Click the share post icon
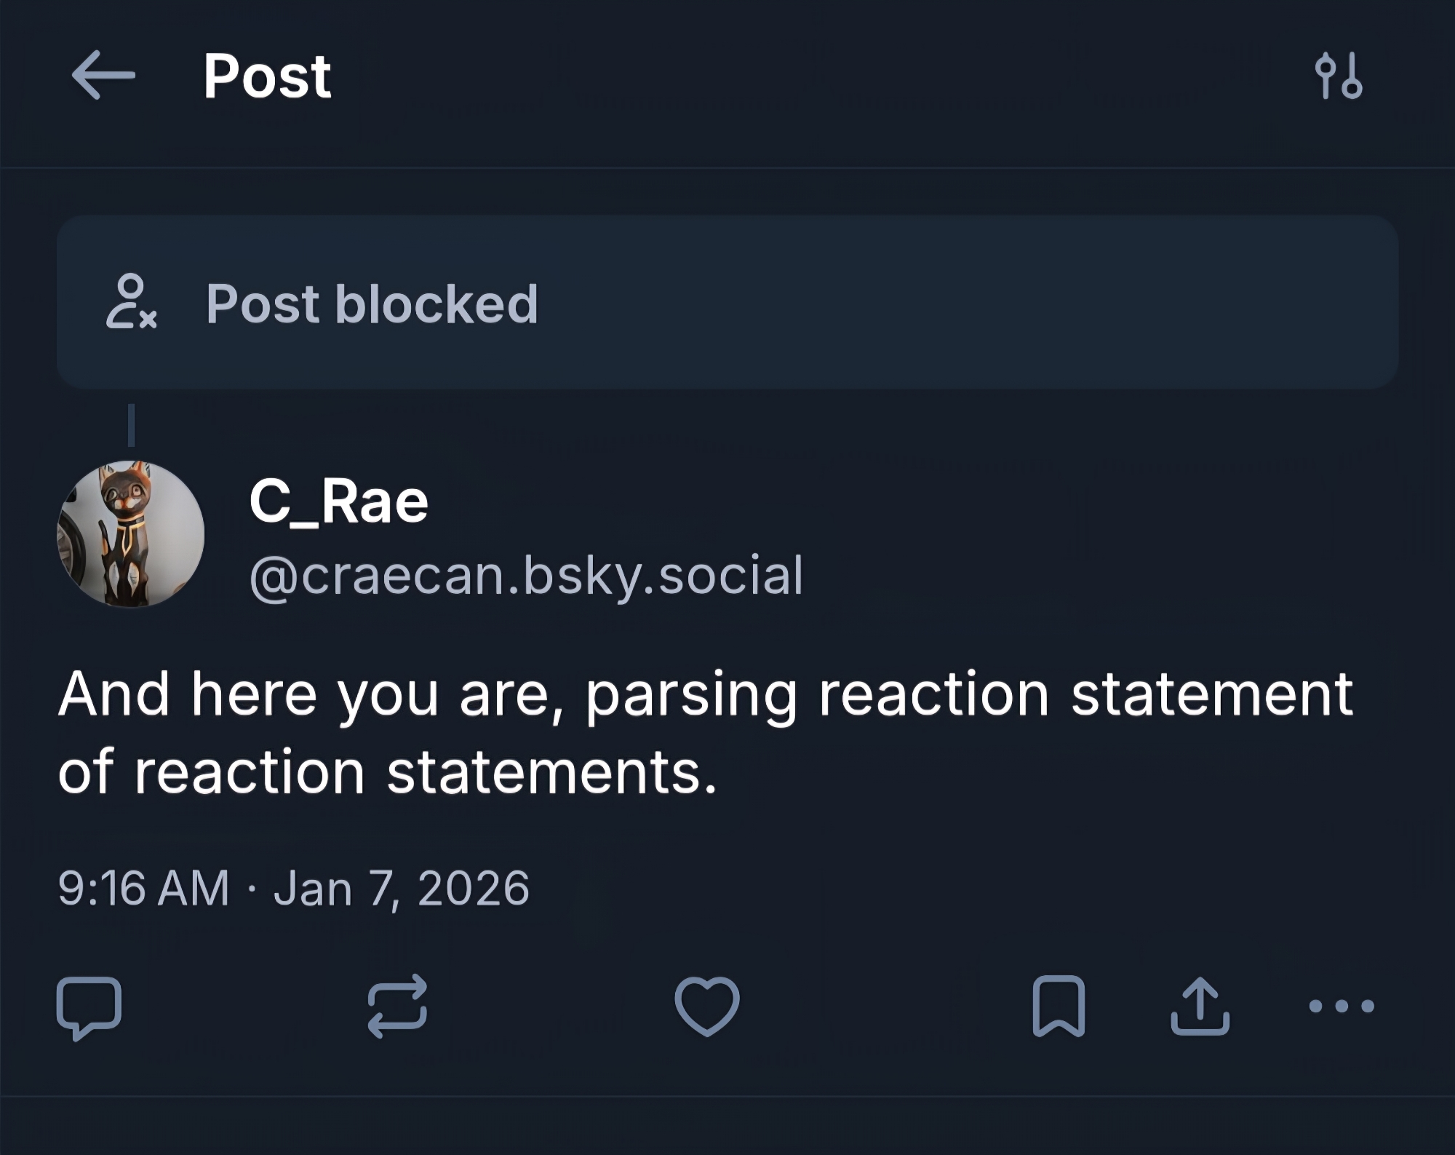This screenshot has height=1155, width=1455. coord(1200,1007)
